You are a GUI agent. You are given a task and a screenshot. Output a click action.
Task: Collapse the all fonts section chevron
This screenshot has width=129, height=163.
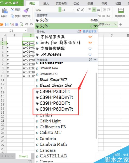click(x=95, y=60)
